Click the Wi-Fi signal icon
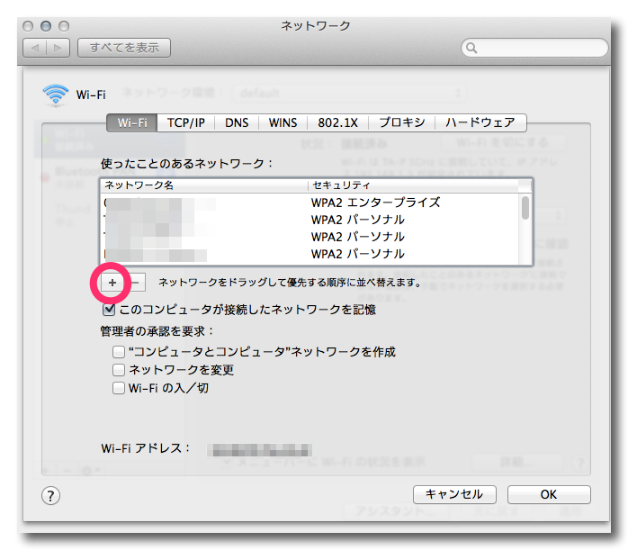This screenshot has height=550, width=628. coord(55,95)
